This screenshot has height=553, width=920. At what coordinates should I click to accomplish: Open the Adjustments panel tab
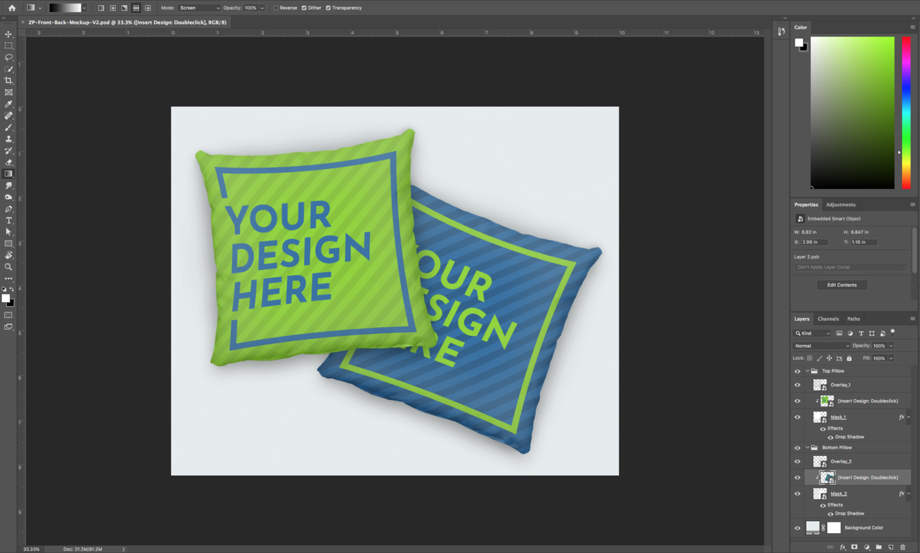[x=841, y=204]
